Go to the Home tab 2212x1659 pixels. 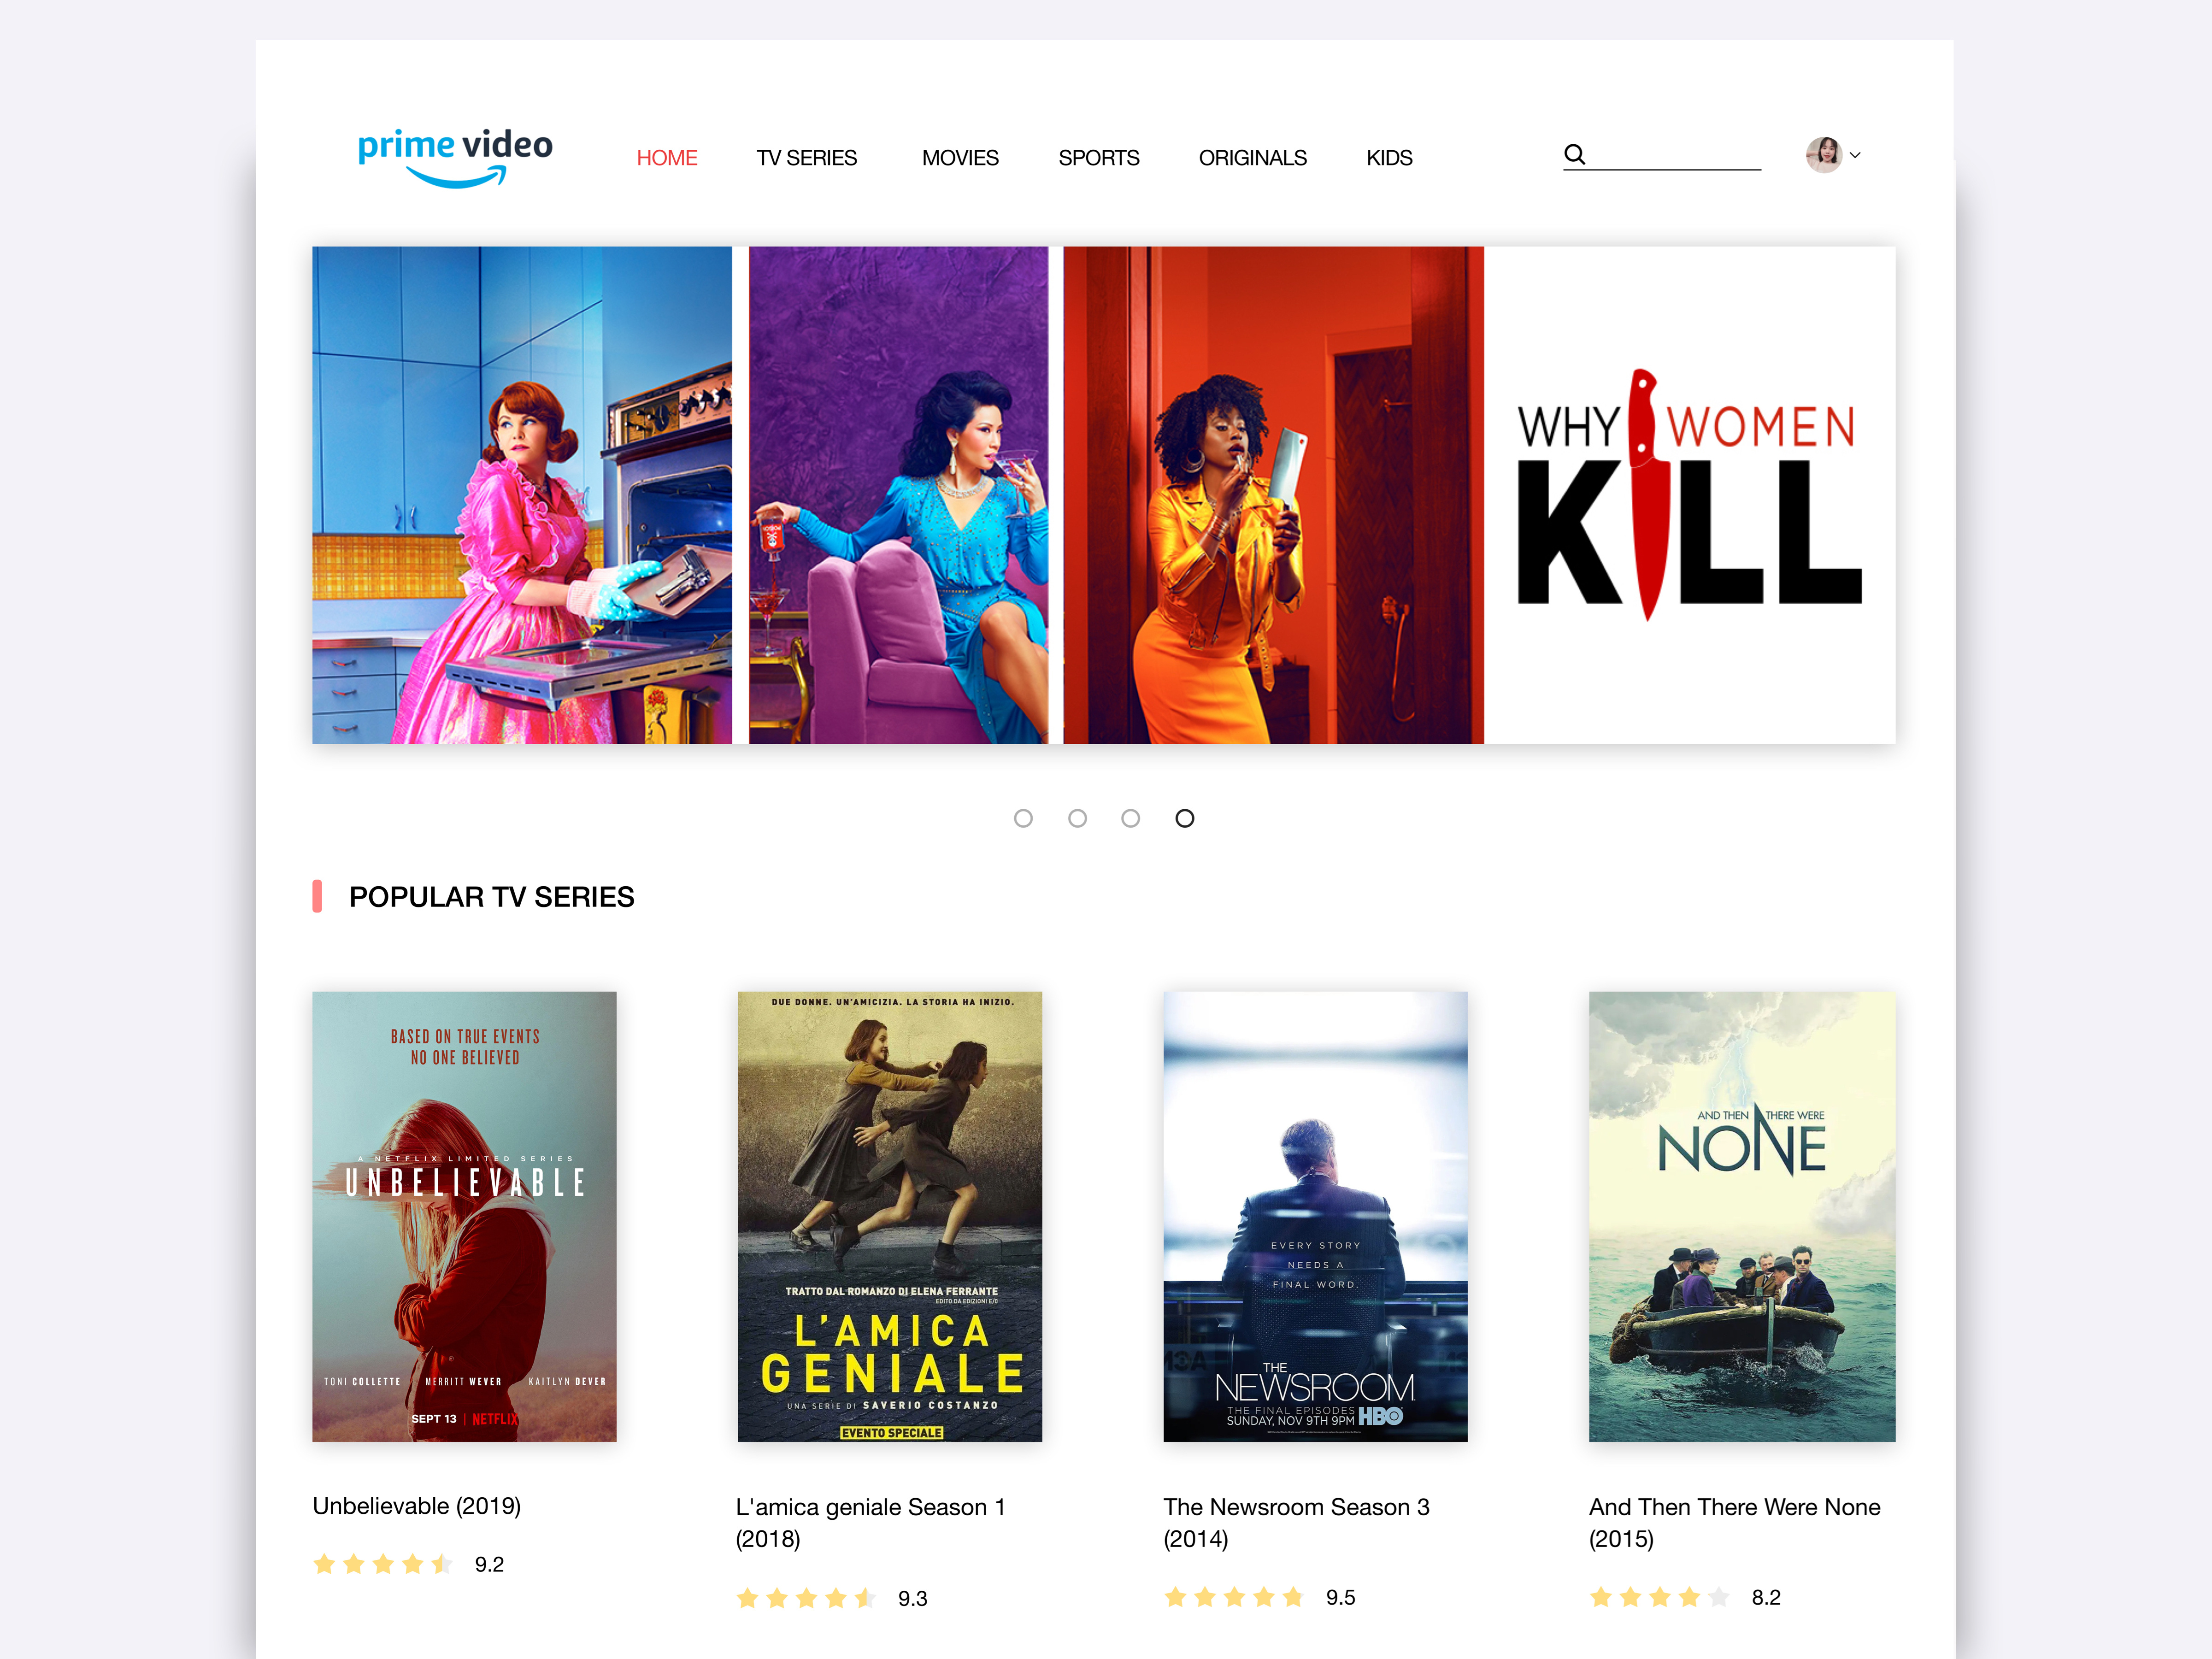pyautogui.click(x=667, y=158)
